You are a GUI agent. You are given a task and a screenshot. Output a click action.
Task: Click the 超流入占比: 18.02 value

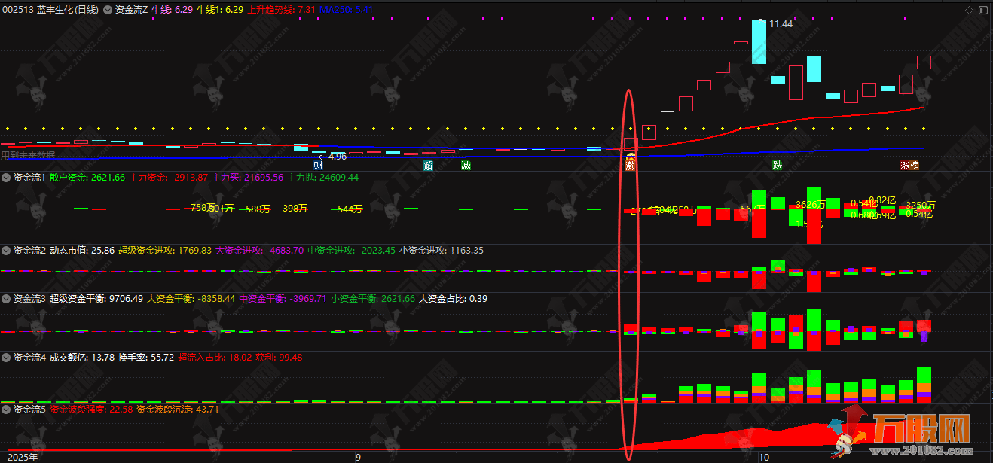(x=215, y=357)
